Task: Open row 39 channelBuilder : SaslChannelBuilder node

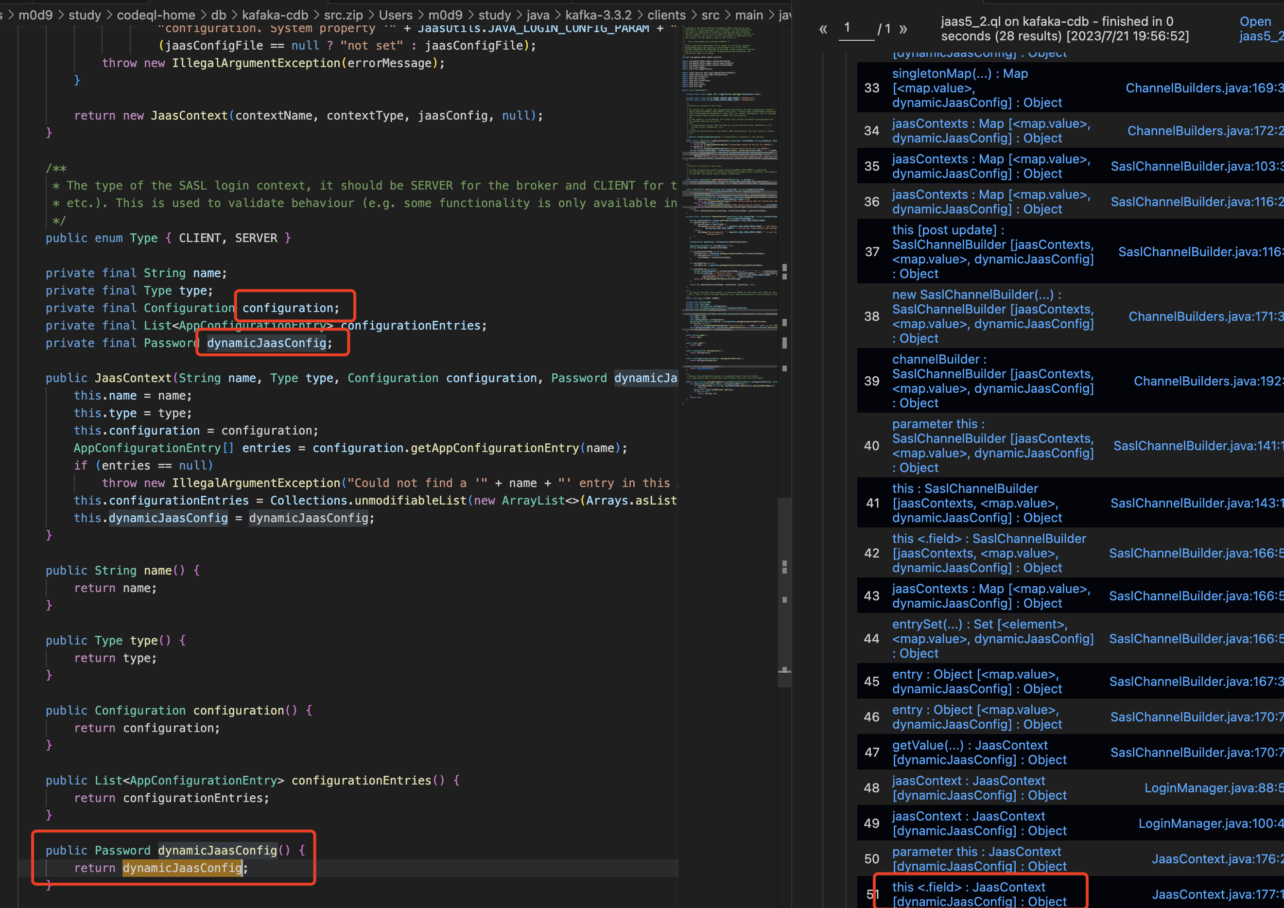Action: pos(992,381)
